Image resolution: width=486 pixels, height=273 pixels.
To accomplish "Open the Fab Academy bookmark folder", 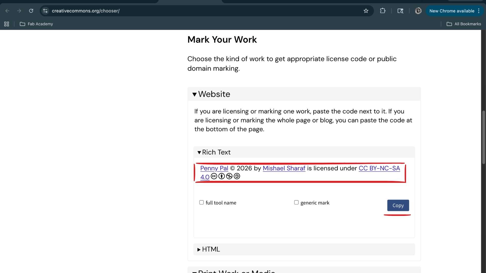I will pos(36,24).
